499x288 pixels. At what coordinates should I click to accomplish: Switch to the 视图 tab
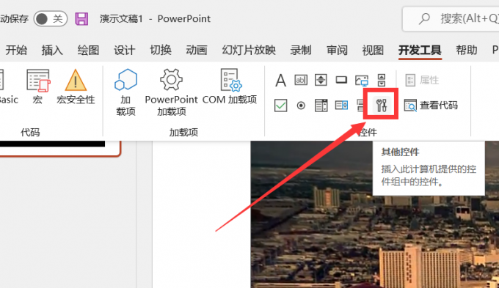click(x=373, y=50)
